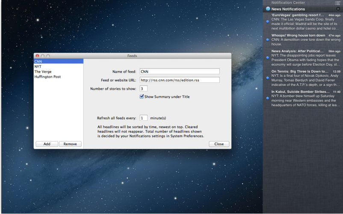Viewport: 343px width, 214px height.
Task: Click blue dot beside News Analysis notification
Action: [268, 58]
